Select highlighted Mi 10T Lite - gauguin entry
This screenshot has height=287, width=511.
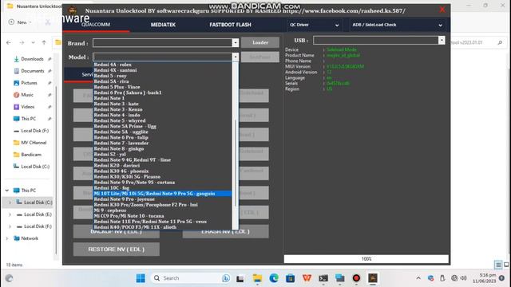click(162, 194)
